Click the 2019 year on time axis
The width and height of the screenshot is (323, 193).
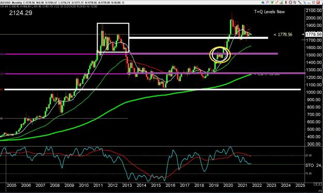point(213,185)
